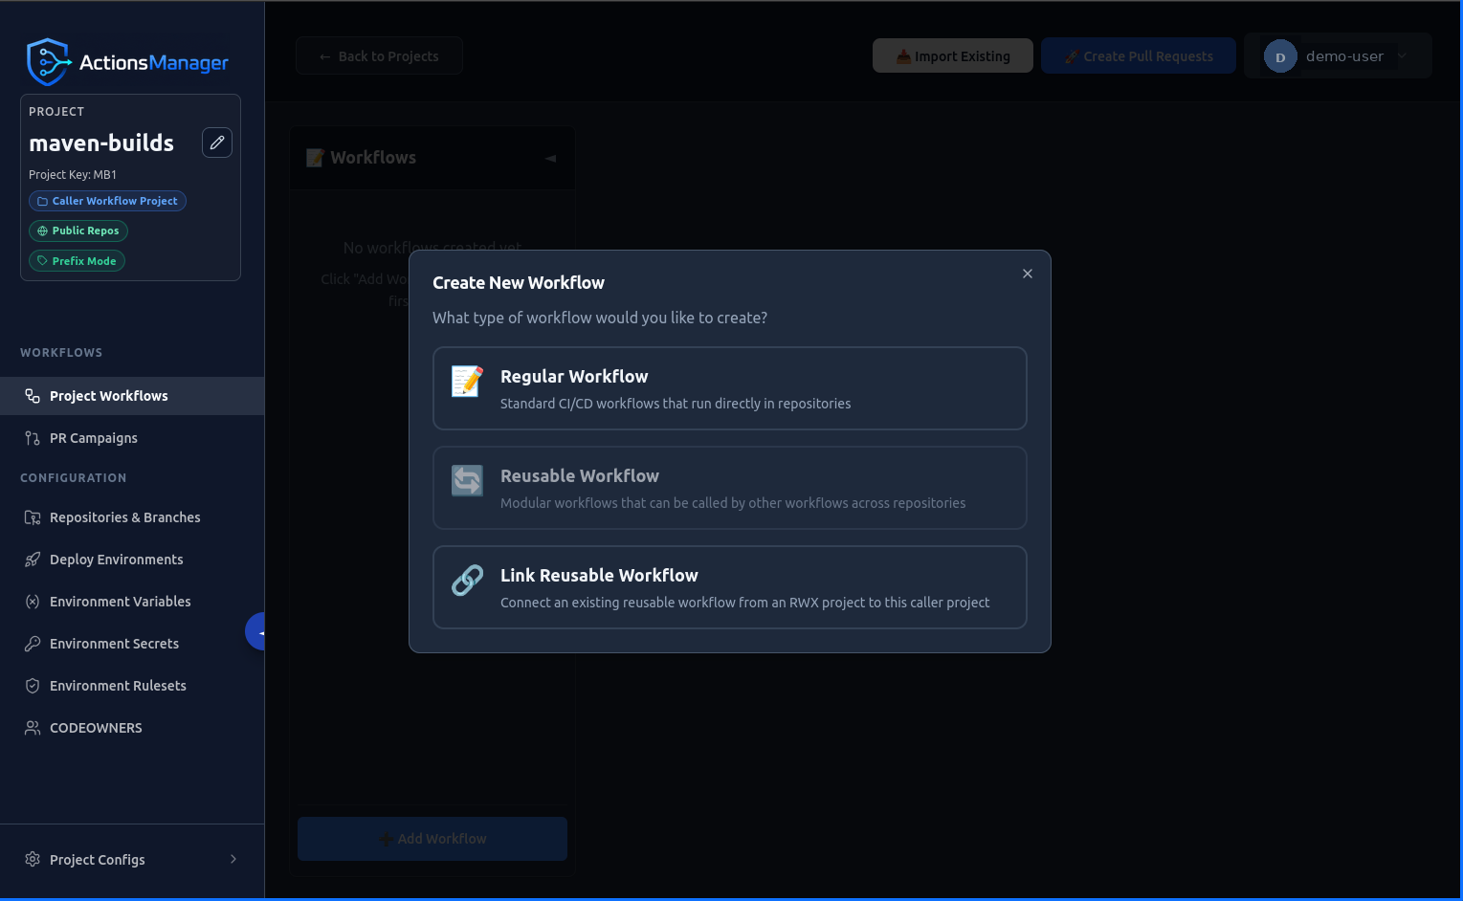Click the Project Key: MB1 text
The width and height of the screenshot is (1463, 901).
pos(73,175)
